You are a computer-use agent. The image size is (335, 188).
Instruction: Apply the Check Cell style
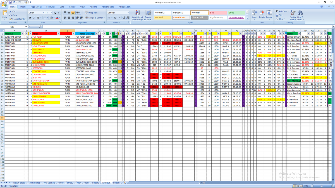coord(199,17)
